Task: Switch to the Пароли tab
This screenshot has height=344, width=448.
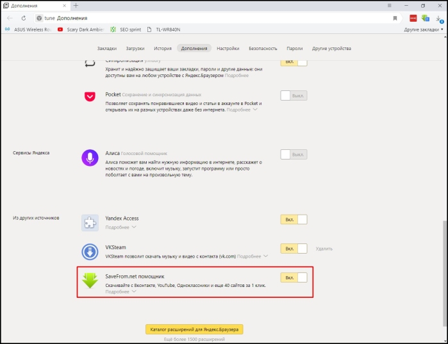Action: click(295, 48)
